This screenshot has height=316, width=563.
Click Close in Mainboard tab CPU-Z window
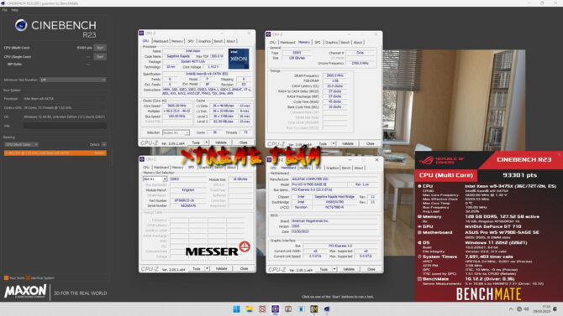tap(371, 269)
